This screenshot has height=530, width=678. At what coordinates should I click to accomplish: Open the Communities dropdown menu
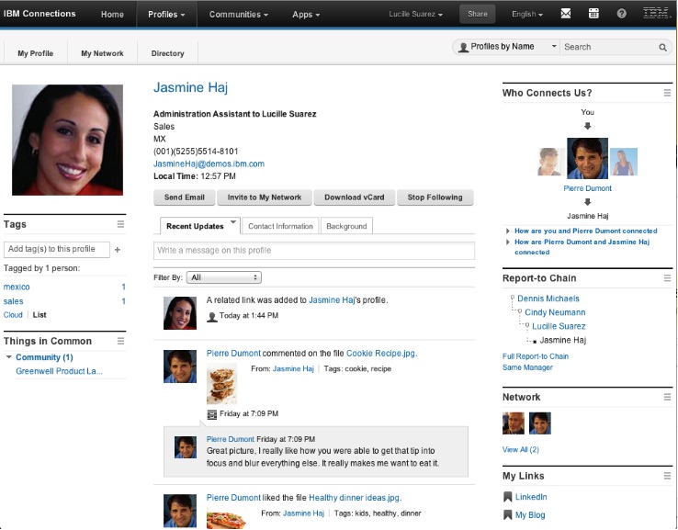[x=239, y=15]
